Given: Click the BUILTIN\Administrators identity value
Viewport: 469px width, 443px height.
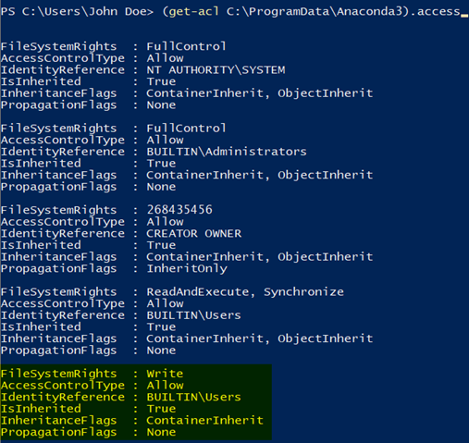Looking at the screenshot, I should click(x=227, y=152).
